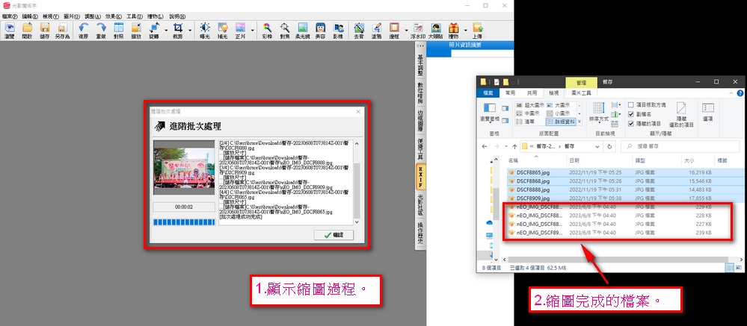
Task: Toggle the 隱藏的項目 hidden items checkbox
Action: [630, 123]
